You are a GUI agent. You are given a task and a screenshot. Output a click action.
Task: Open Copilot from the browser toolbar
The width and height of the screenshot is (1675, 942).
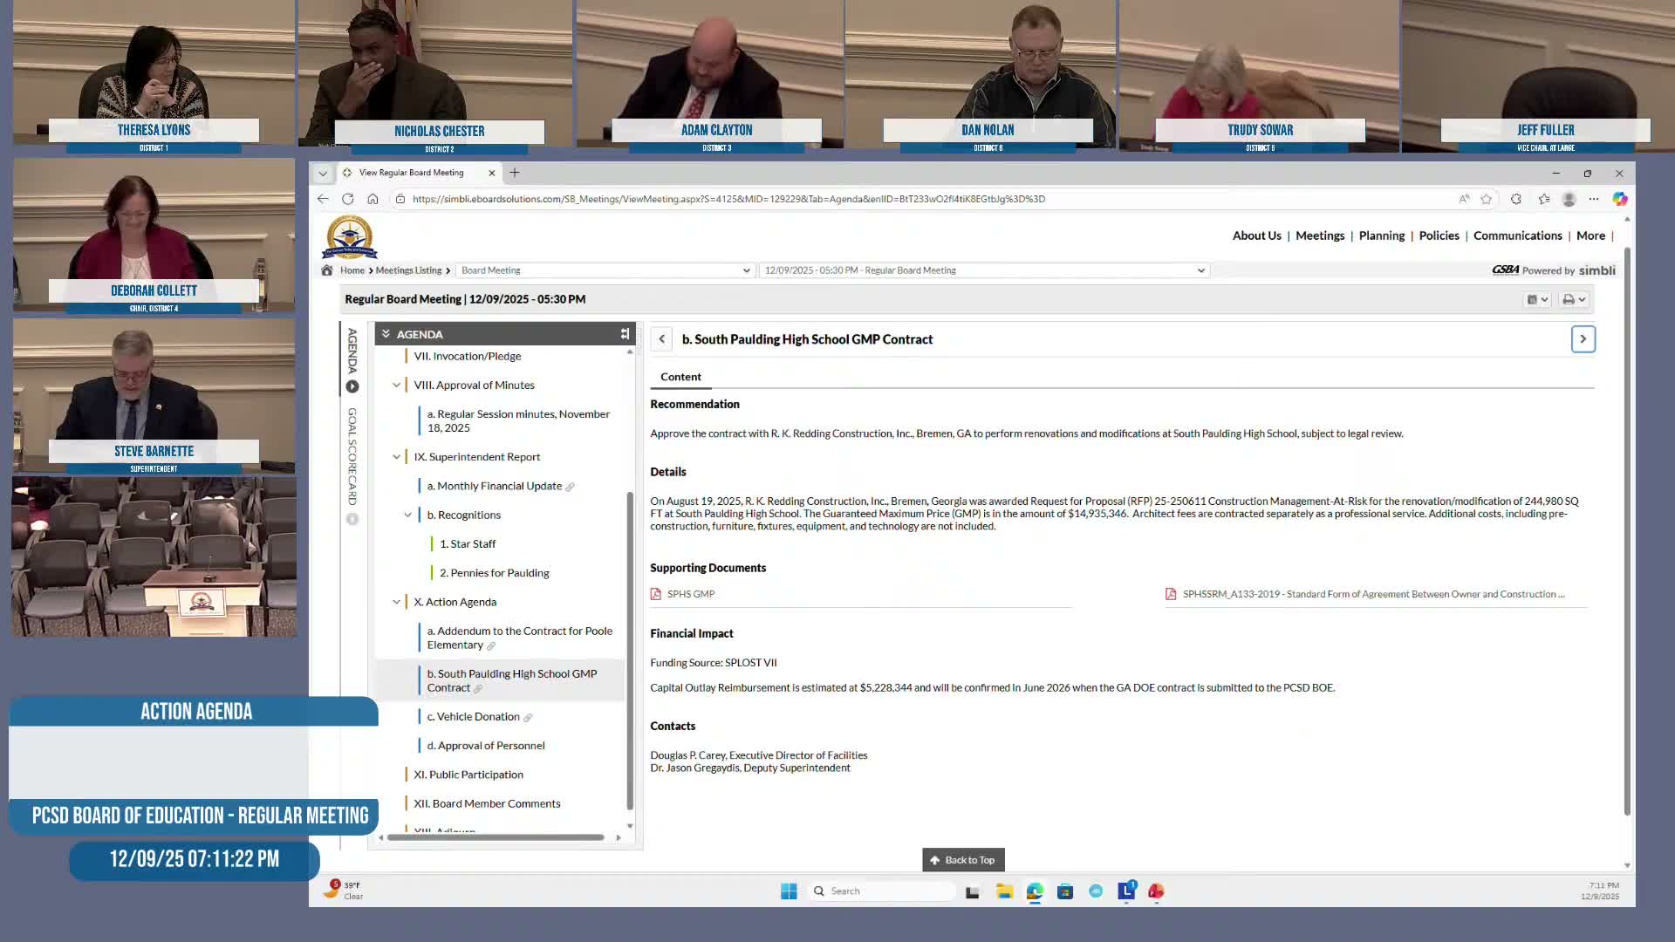point(1621,199)
